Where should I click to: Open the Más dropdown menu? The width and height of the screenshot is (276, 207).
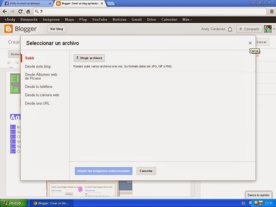(x=187, y=19)
